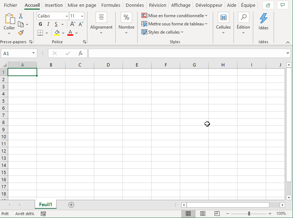Adjust the zoom slider handle
This screenshot has height=218, width=293.
(249, 213)
